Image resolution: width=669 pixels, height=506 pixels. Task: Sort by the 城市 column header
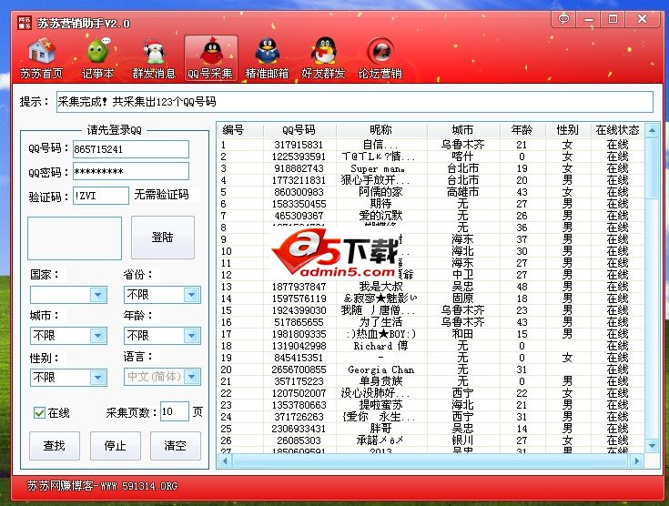tap(463, 130)
